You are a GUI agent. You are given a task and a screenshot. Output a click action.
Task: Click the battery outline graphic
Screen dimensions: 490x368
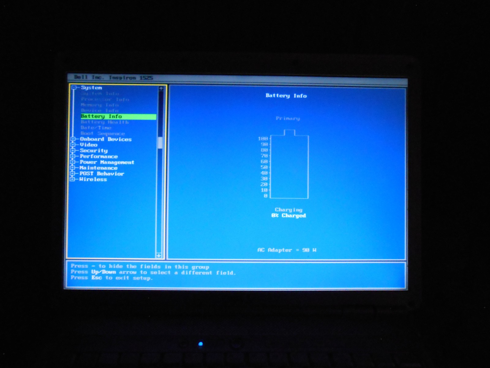289,164
